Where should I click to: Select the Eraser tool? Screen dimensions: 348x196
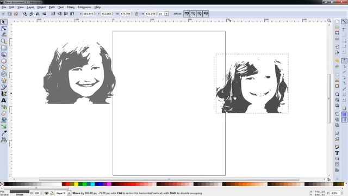[x=4, y=113]
